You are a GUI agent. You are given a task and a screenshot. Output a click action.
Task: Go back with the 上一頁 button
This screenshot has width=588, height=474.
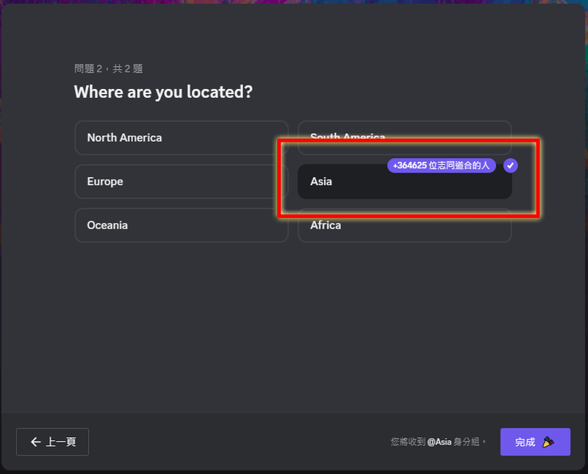coord(52,442)
